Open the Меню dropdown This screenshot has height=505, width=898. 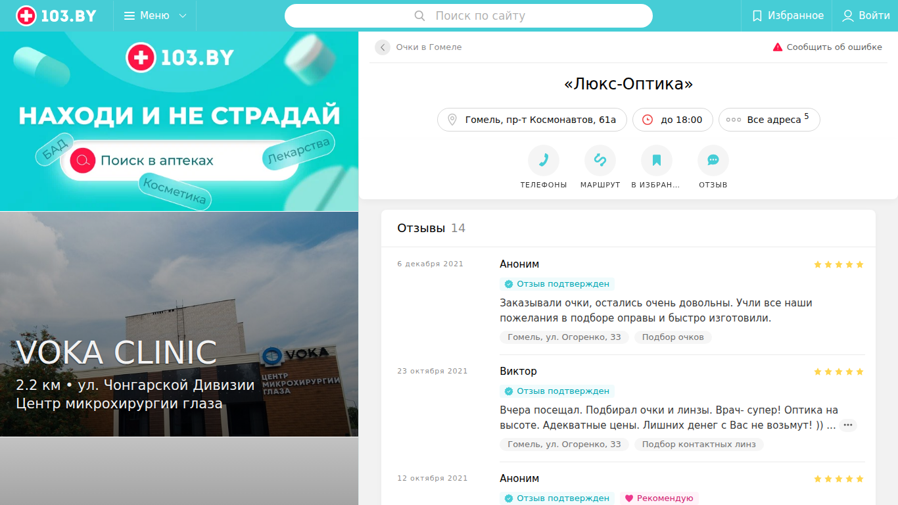coord(155,16)
